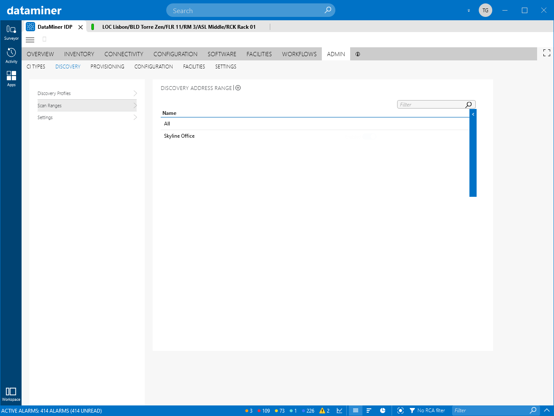The height and width of the screenshot is (416, 554).
Task: Select the DISCOVERY subtab
Action: [x=68, y=67]
